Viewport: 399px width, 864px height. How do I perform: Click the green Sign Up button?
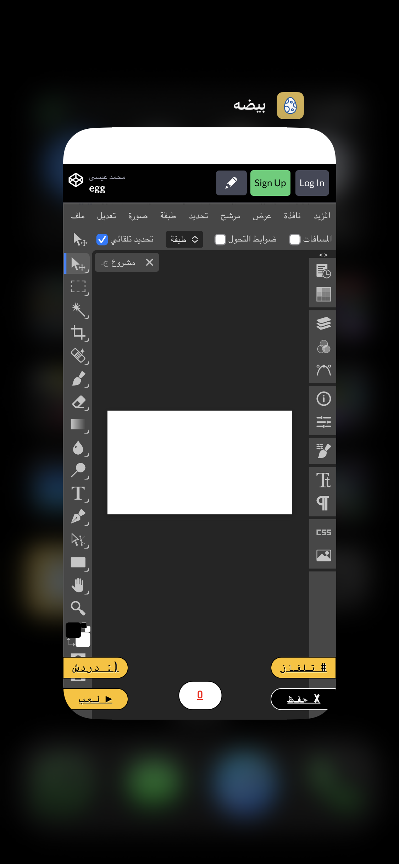pyautogui.click(x=270, y=183)
